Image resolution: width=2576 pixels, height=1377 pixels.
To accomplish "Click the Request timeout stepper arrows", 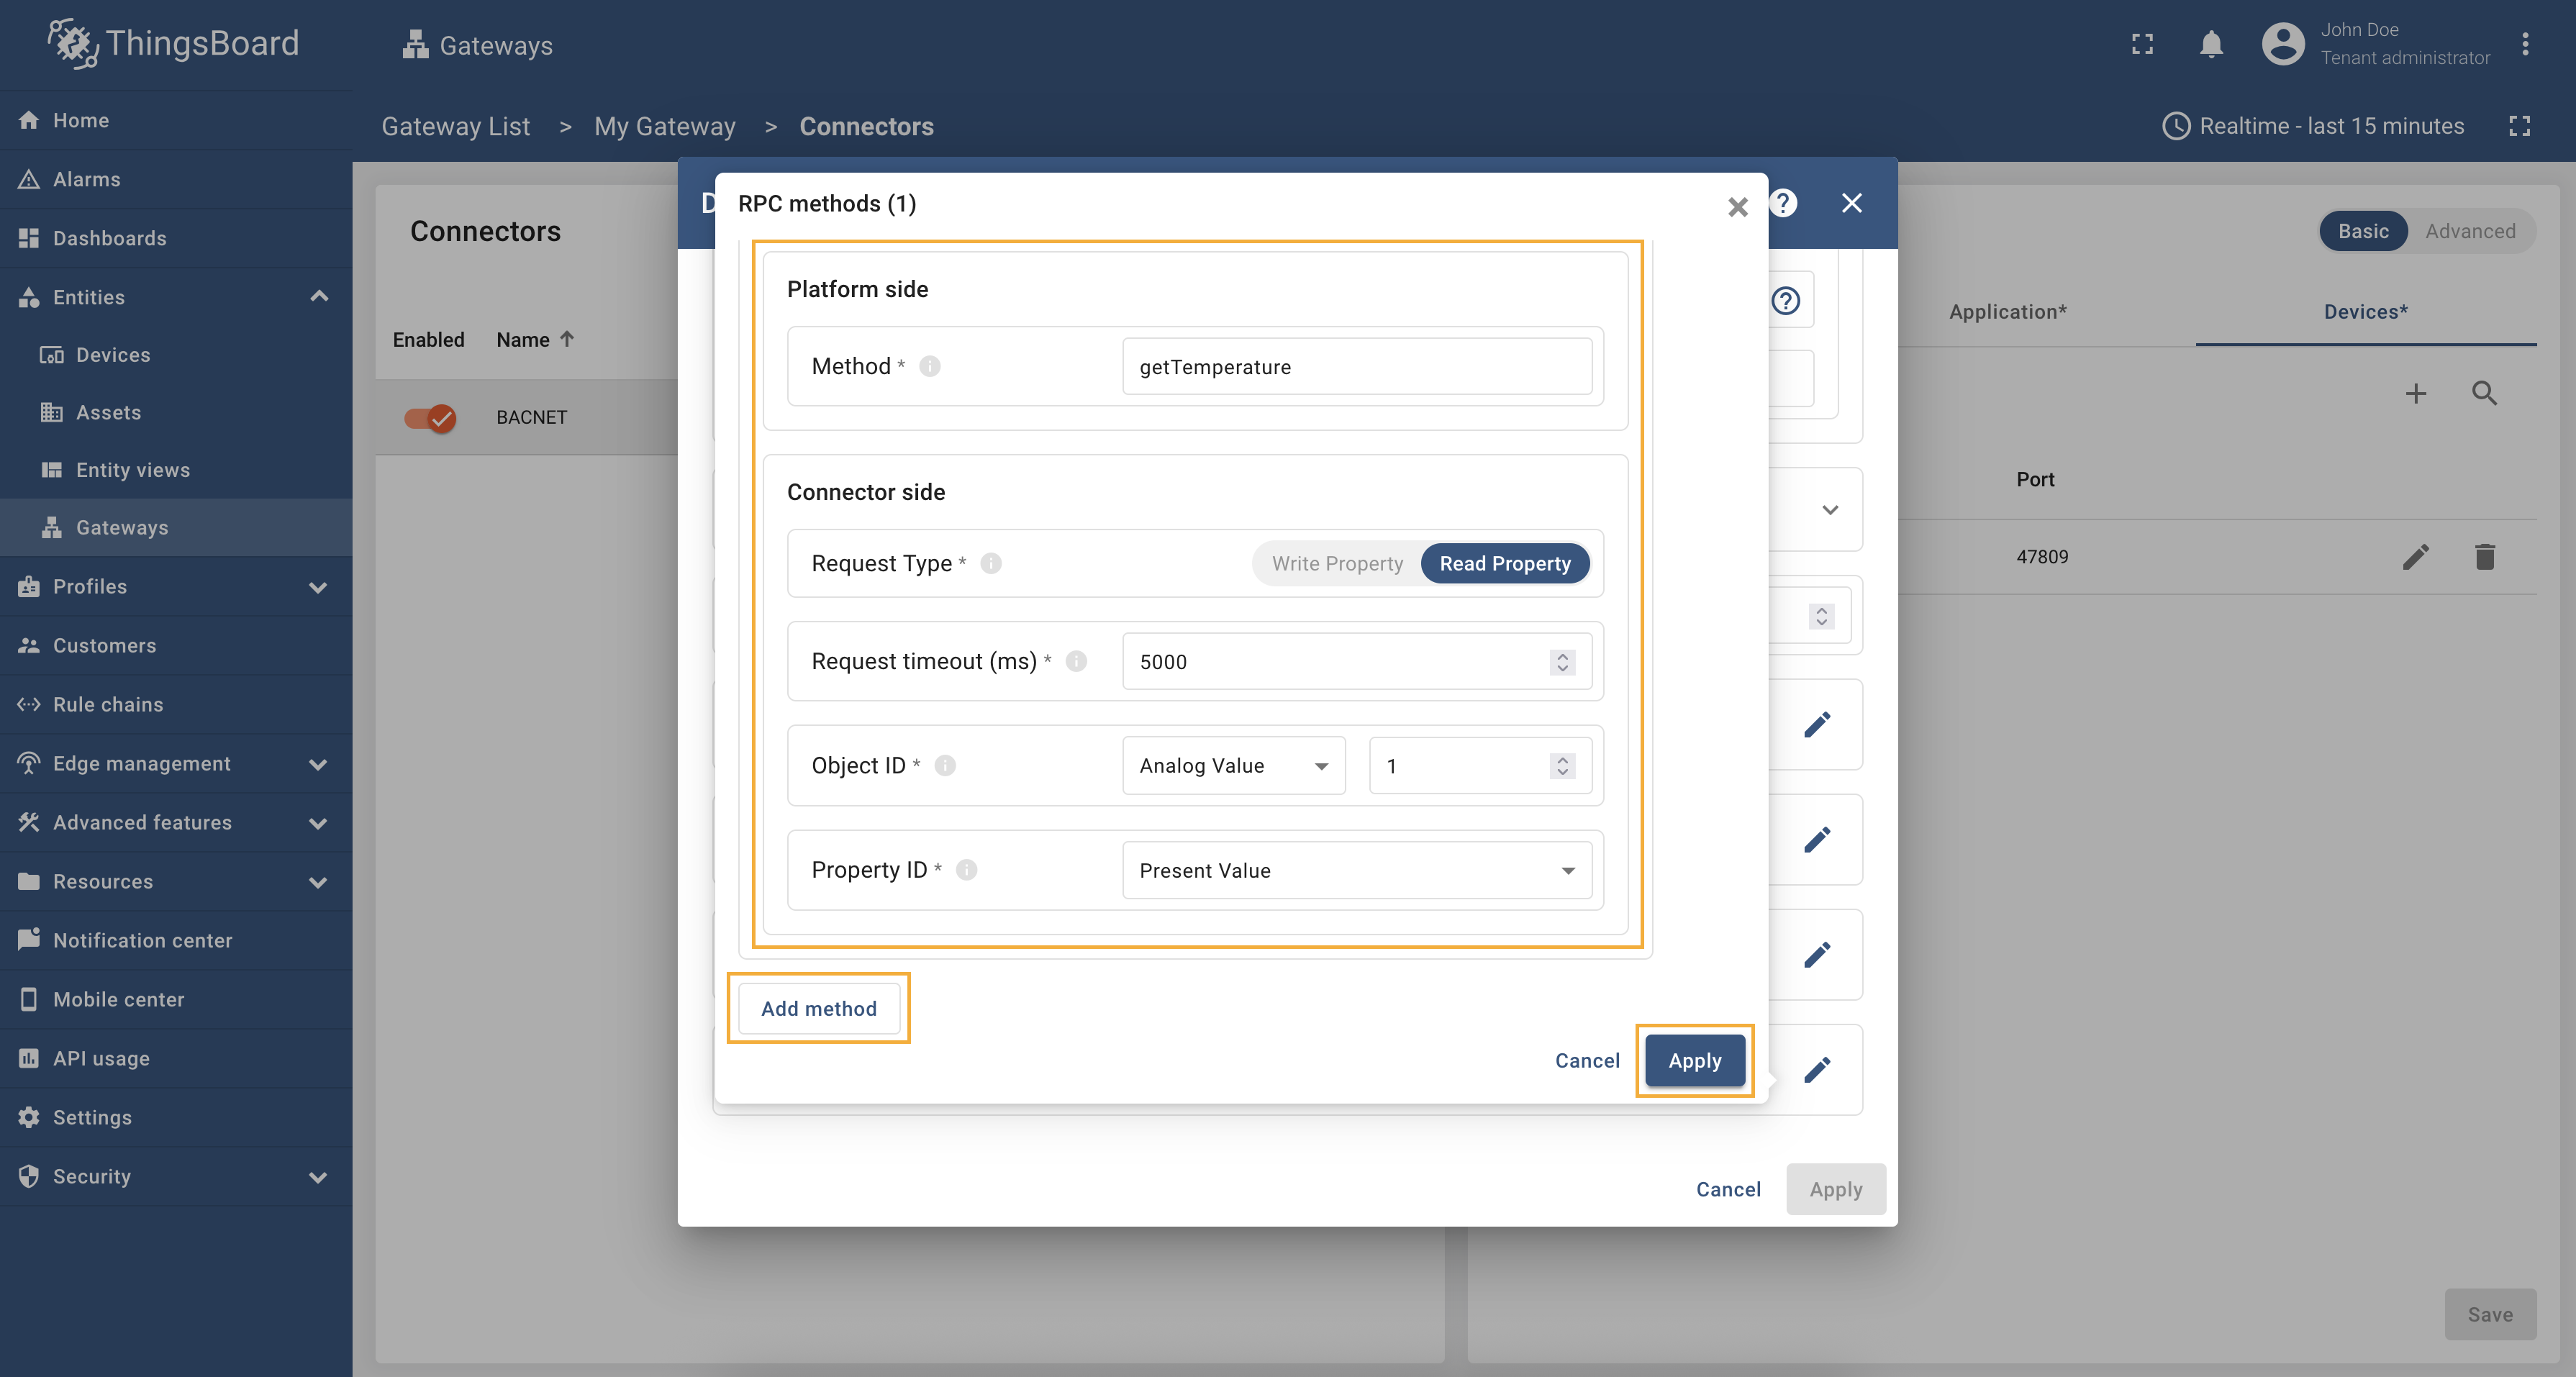I will pos(1562,661).
